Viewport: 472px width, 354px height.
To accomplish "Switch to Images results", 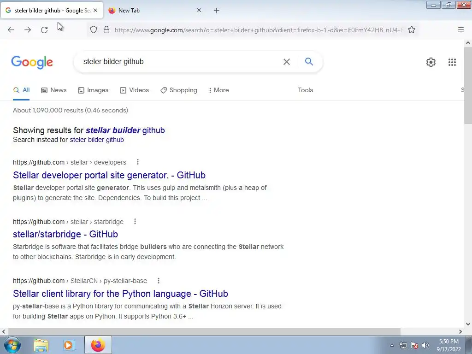I will (93, 90).
